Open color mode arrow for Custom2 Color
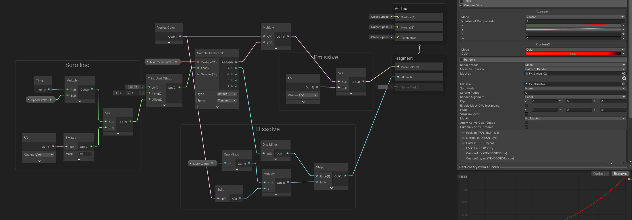 623,54
